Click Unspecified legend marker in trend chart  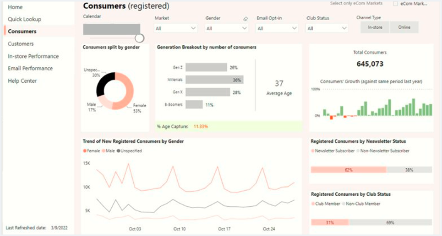point(118,151)
